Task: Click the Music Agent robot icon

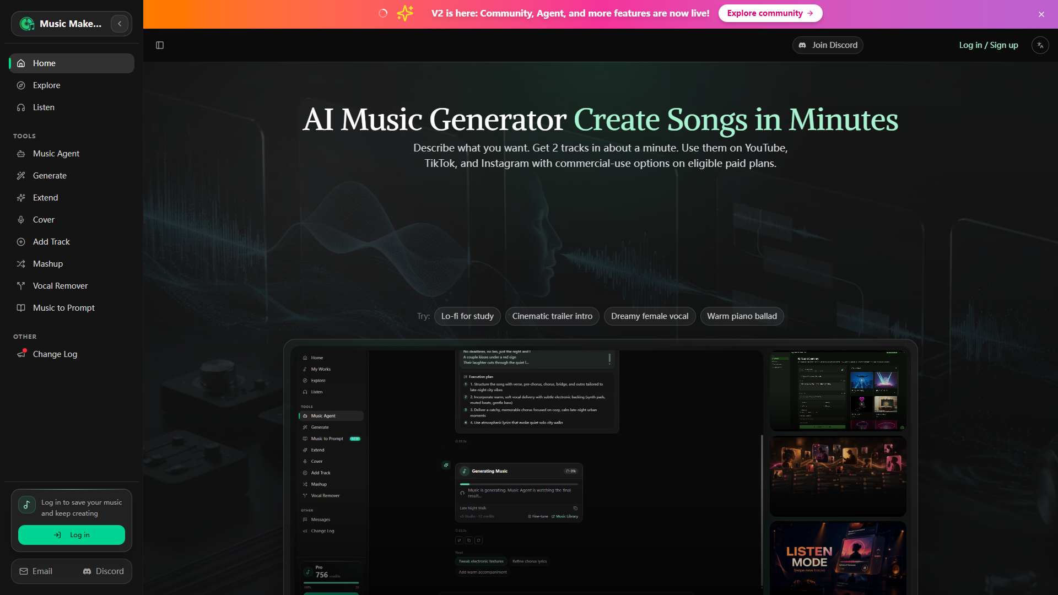Action: pyautogui.click(x=21, y=154)
